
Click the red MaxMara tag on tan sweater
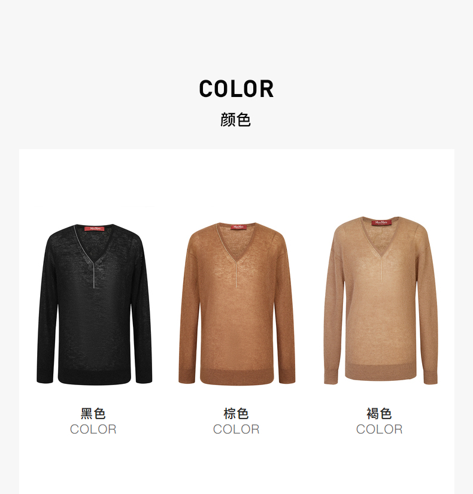381,222
